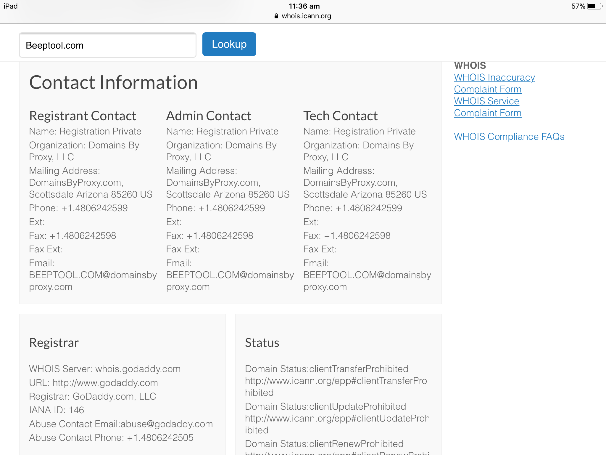This screenshot has width=606, height=455.
Task: Select IANA ID: 146 line
Action: 57,410
